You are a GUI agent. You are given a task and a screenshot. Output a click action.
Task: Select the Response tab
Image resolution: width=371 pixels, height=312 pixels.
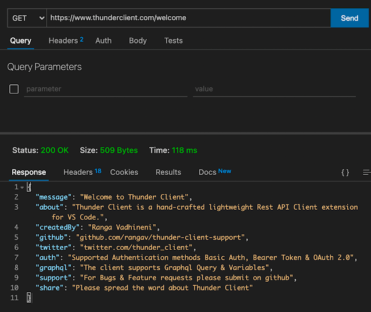point(29,172)
